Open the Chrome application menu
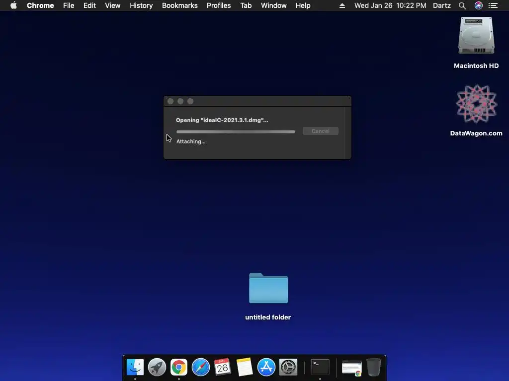Viewport: 509px width, 381px height. [40, 5]
